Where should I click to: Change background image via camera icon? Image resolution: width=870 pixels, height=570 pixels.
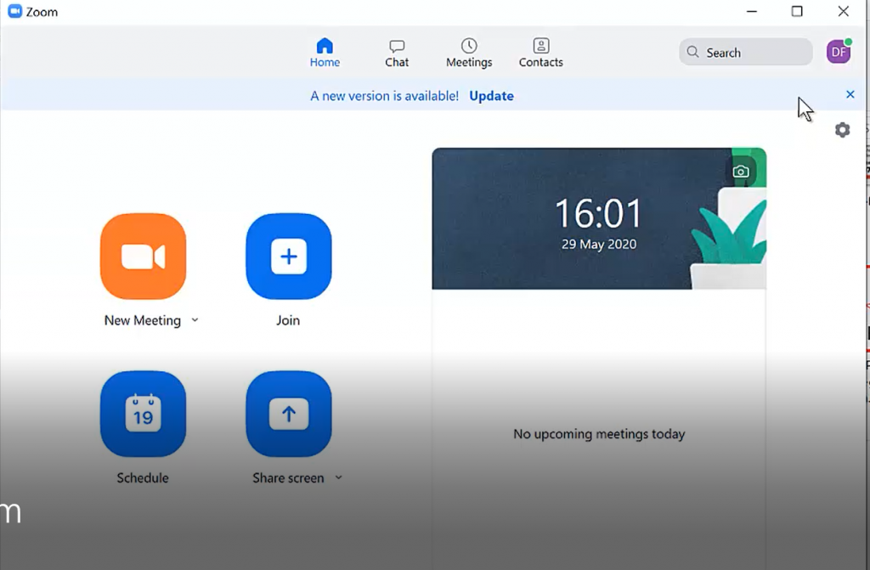click(x=741, y=172)
